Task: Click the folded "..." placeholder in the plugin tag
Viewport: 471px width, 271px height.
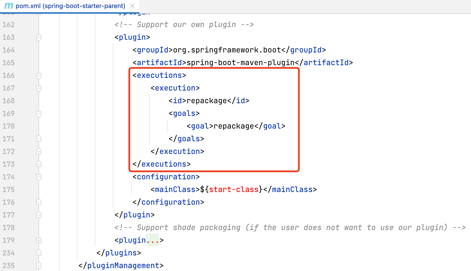Action: (153, 240)
